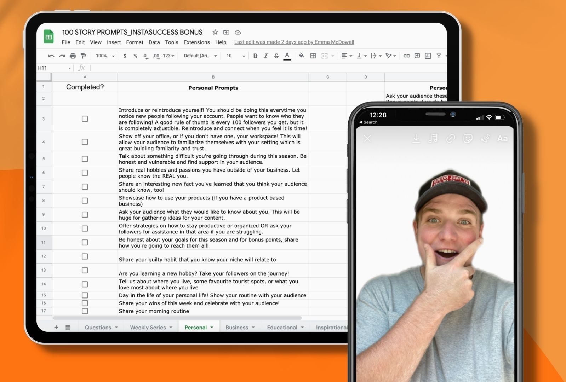Close the story editor with the X
Image resolution: width=566 pixels, height=382 pixels.
pos(367,139)
